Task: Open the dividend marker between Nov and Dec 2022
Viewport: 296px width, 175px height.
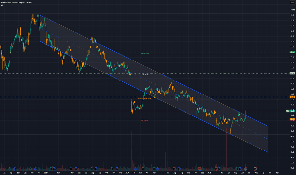Action: point(36,169)
